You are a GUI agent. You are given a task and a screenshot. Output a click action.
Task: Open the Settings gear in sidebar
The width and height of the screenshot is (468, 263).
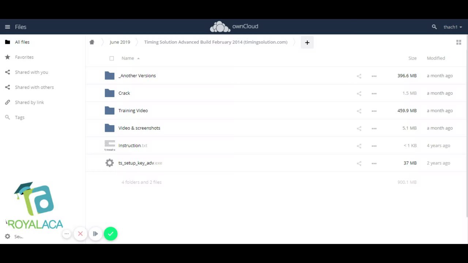tap(7, 236)
